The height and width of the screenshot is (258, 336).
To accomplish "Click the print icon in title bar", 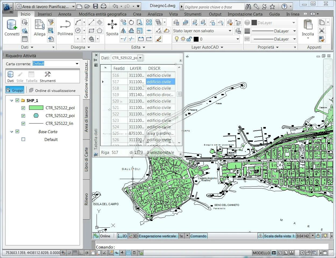I will pyautogui.click(x=104, y=6).
